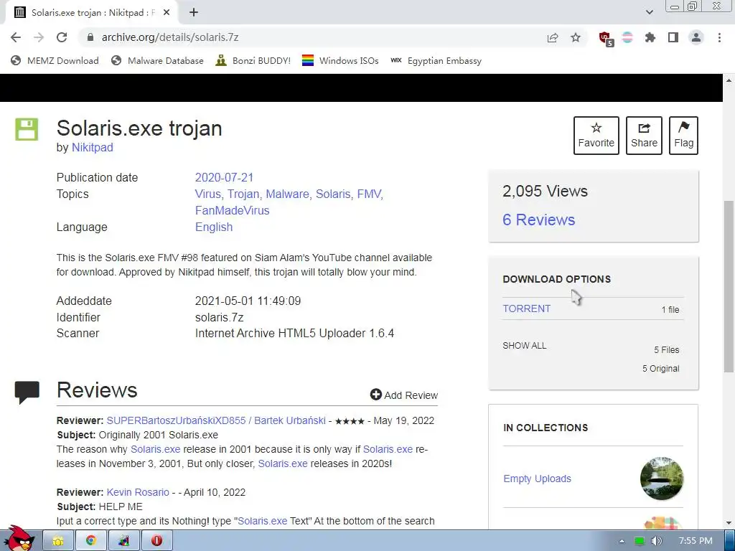735x551 pixels.
Task: Go back using the browser back arrow
Action: pos(16,37)
